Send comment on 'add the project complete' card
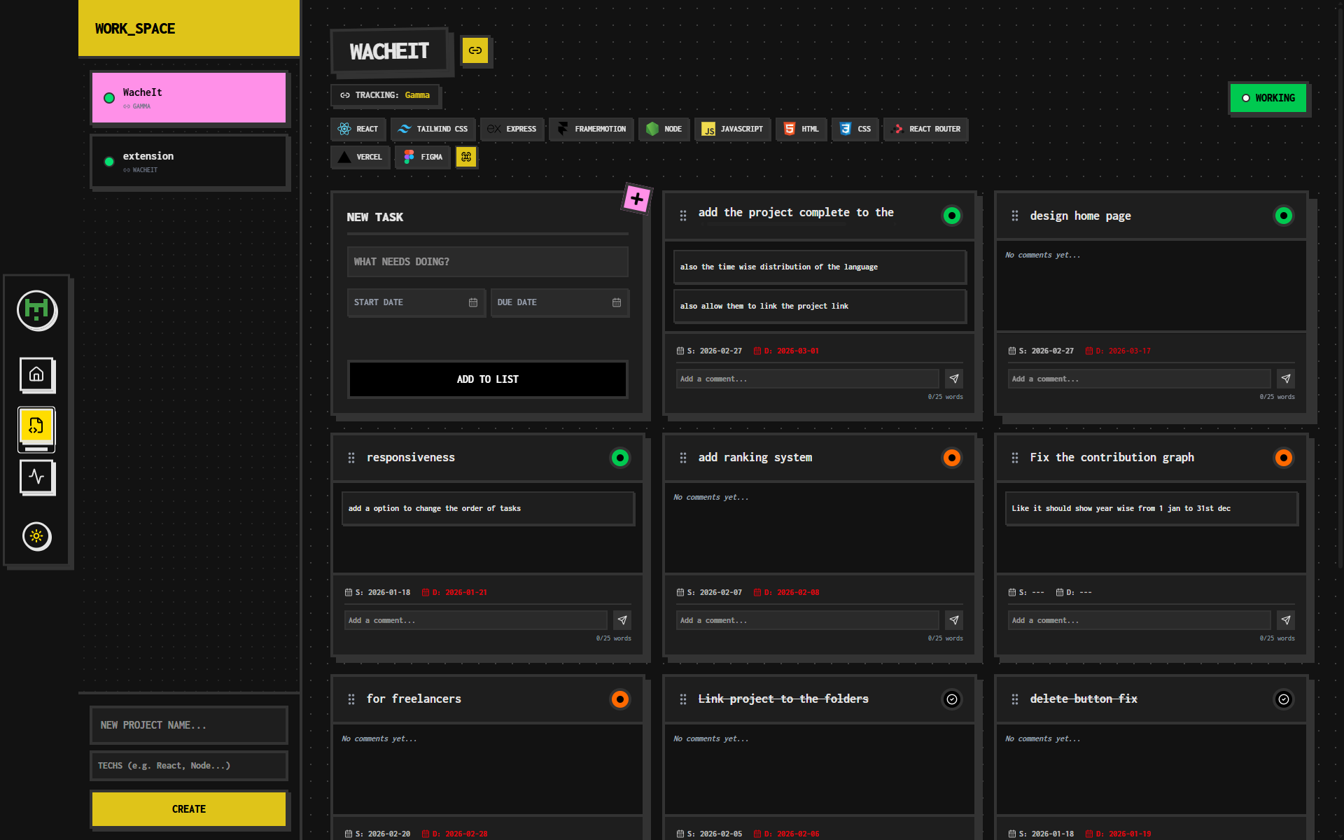1344x840 pixels. pyautogui.click(x=954, y=379)
